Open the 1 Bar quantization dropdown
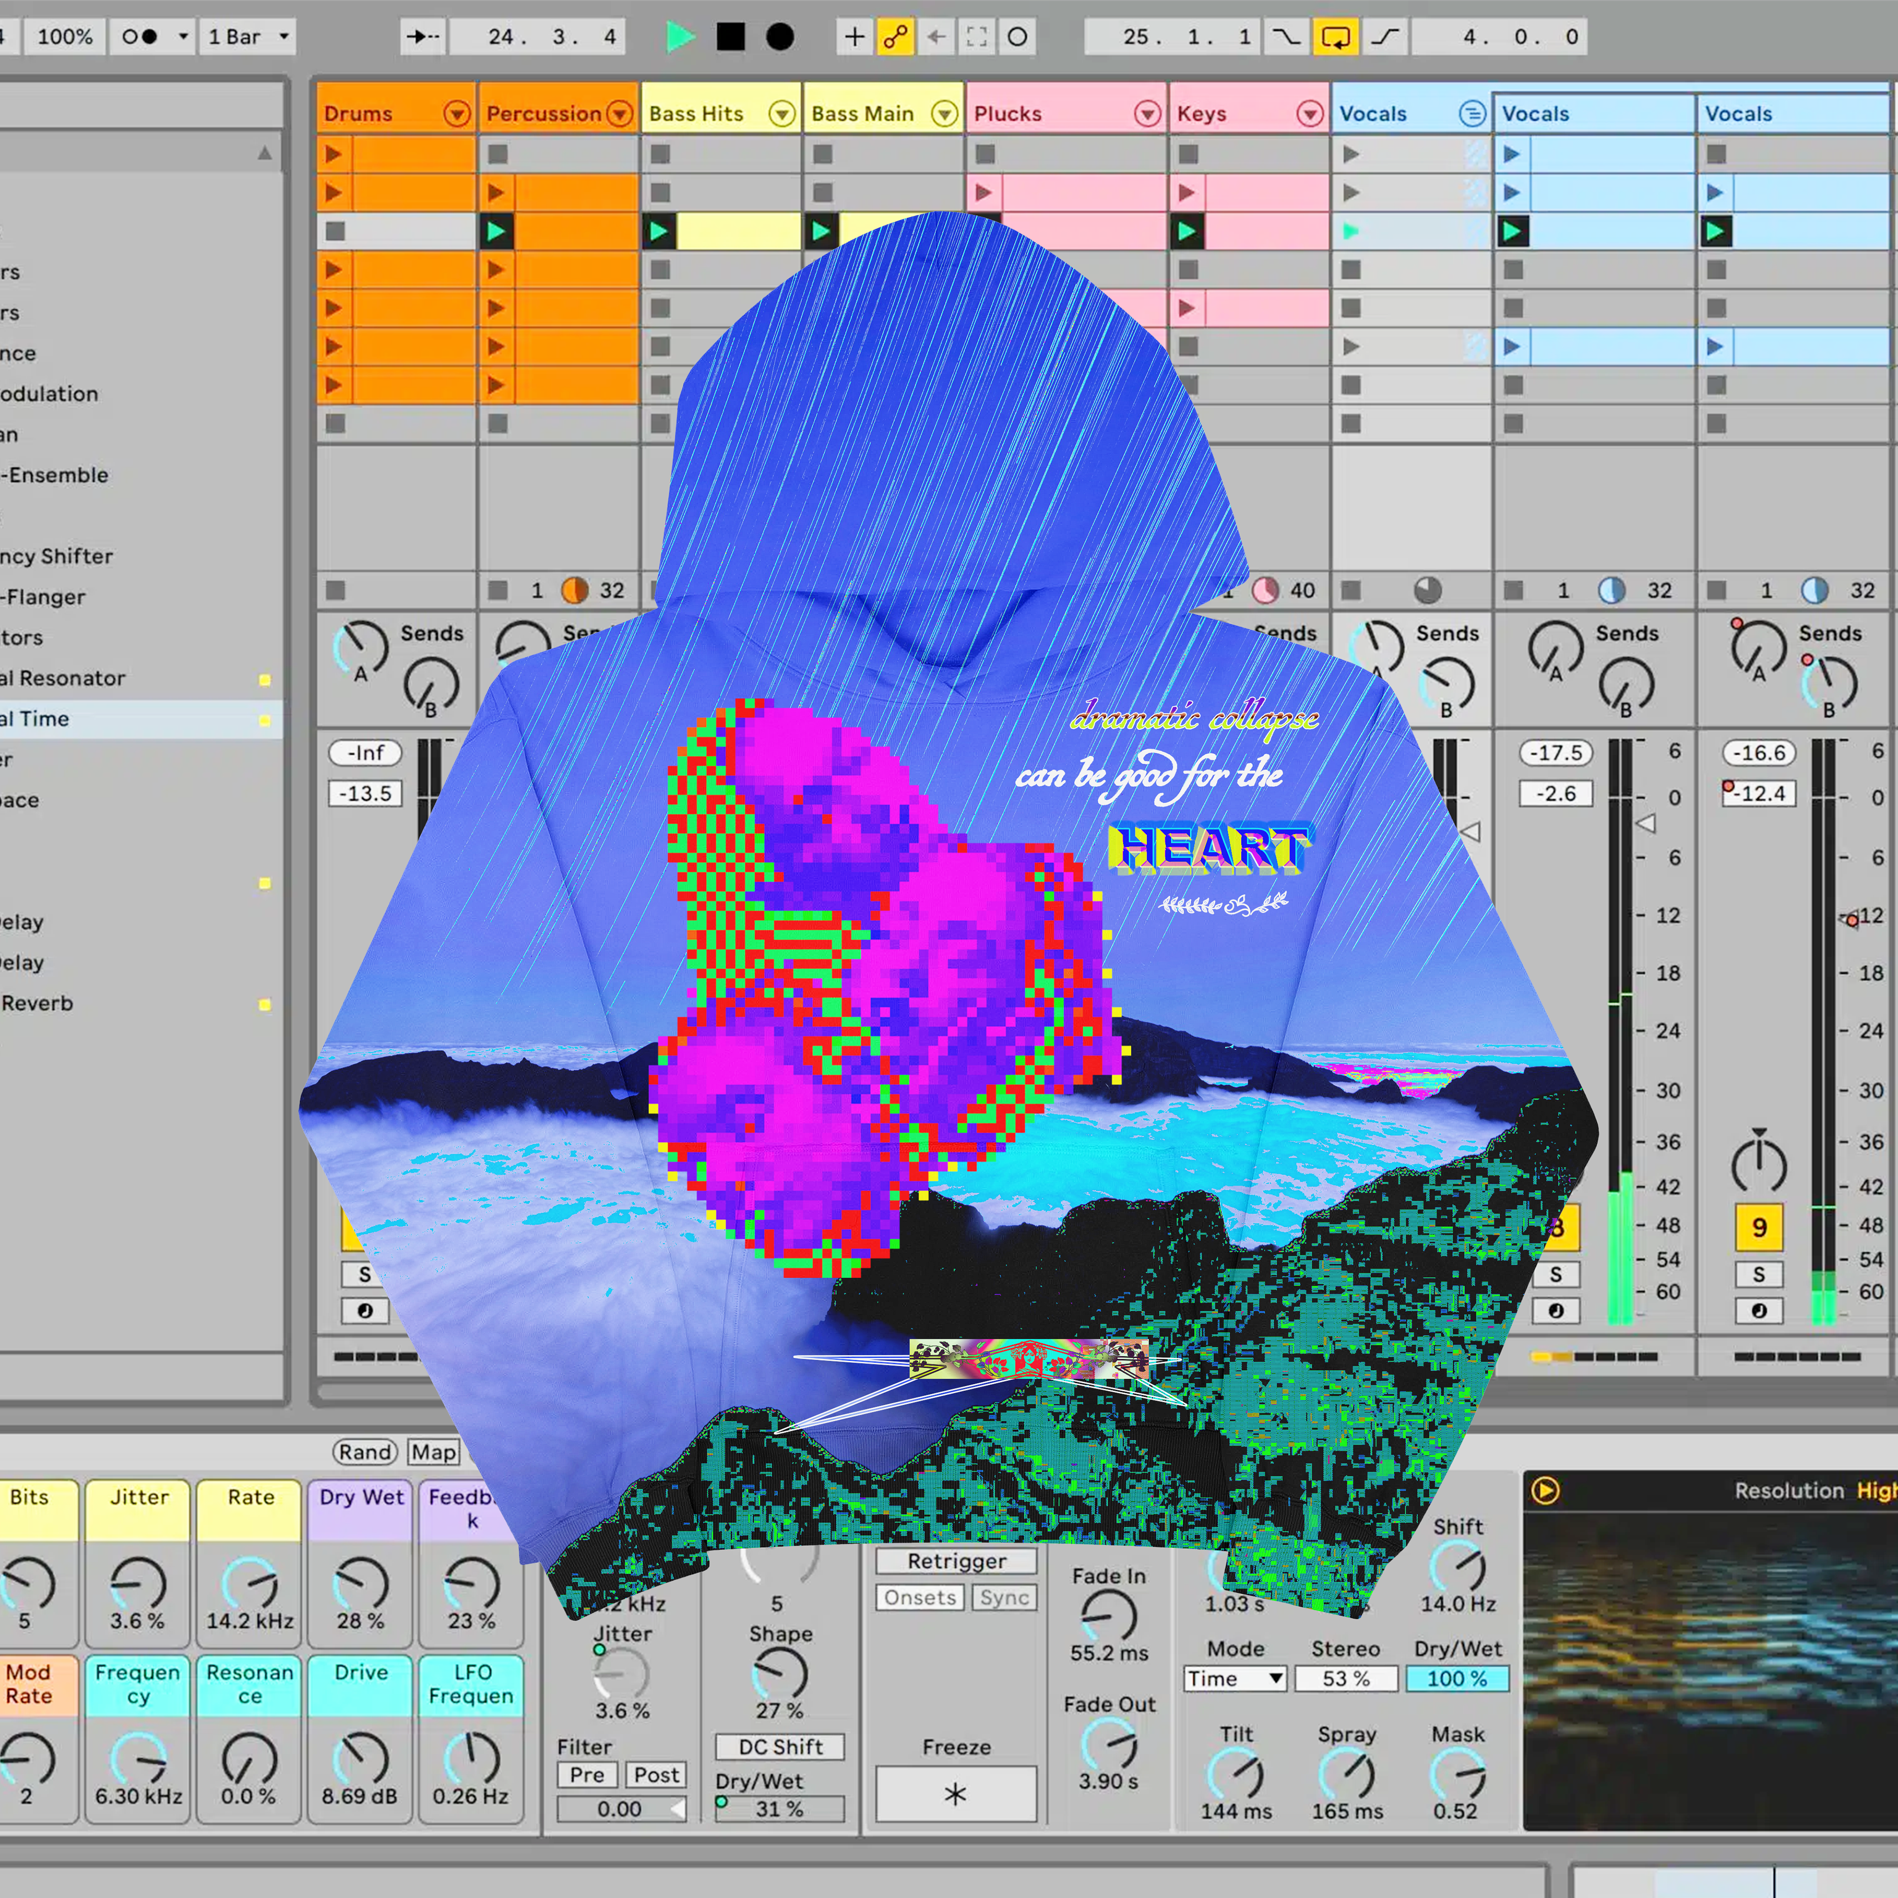Image resolution: width=1898 pixels, height=1898 pixels. point(249,38)
